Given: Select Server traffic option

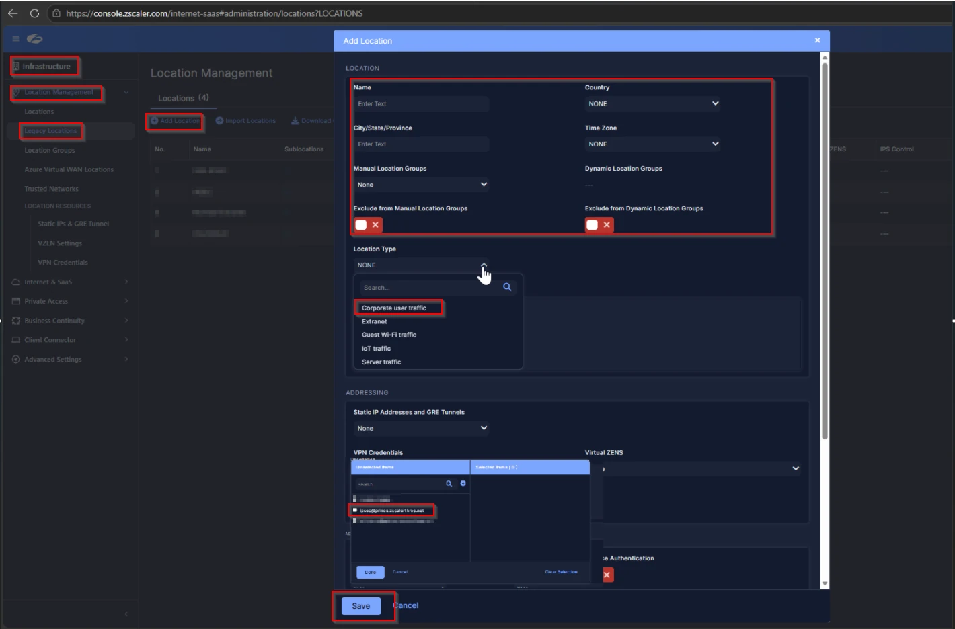Looking at the screenshot, I should pos(381,362).
